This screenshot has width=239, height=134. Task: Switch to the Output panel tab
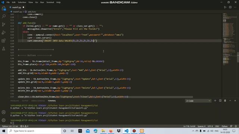coord(25,101)
